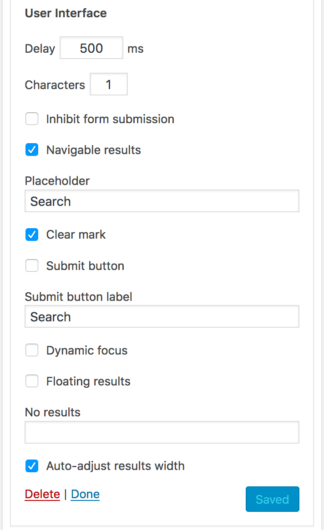Click the red Delete link
The height and width of the screenshot is (530, 324).
pyautogui.click(x=42, y=494)
